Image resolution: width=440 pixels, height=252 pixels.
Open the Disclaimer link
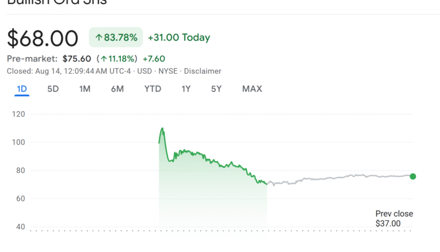pyautogui.click(x=202, y=71)
